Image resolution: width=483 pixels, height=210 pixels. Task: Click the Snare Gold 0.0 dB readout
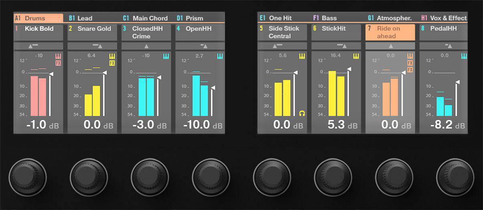(x=98, y=125)
